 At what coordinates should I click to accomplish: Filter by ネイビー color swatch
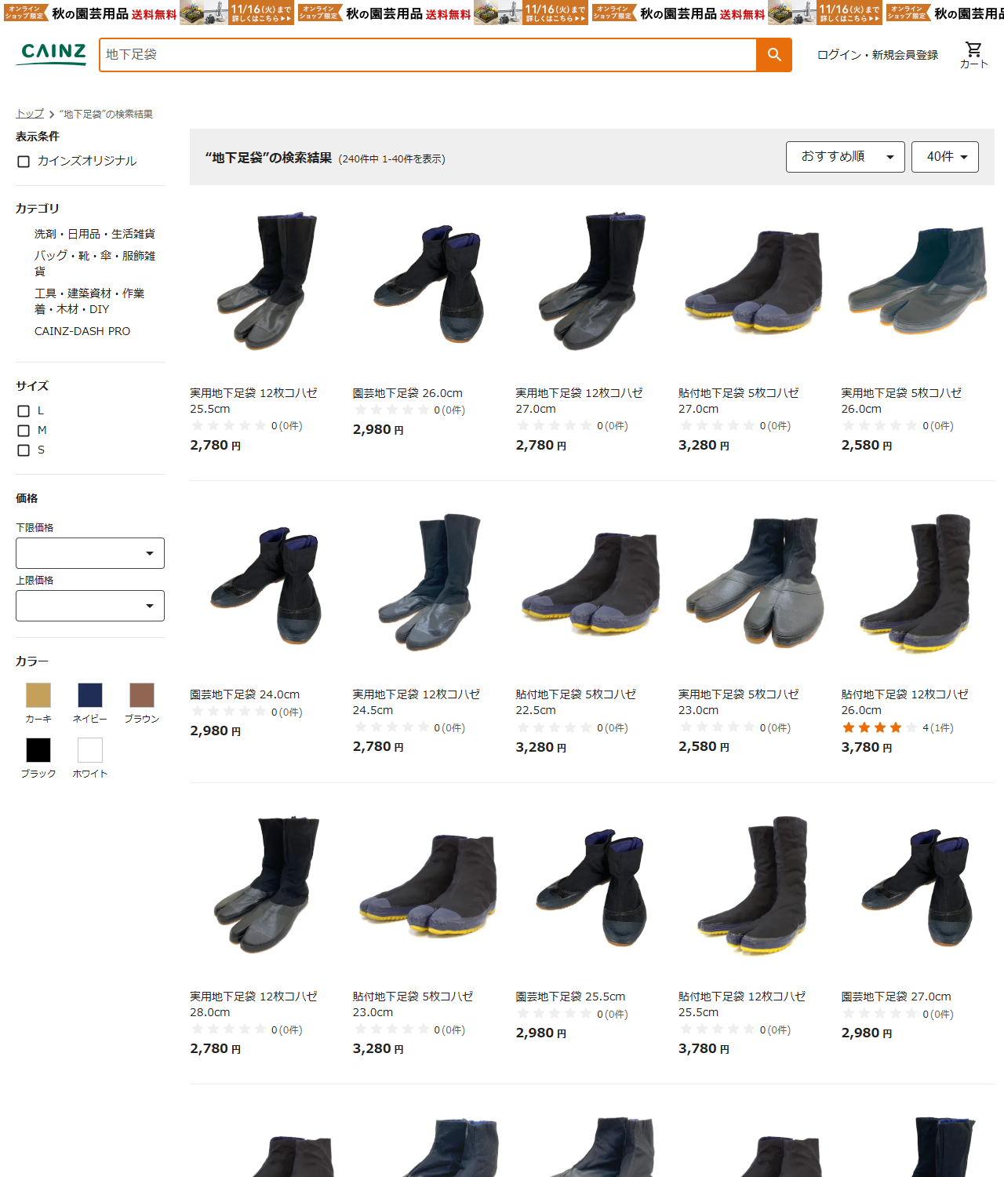point(90,695)
